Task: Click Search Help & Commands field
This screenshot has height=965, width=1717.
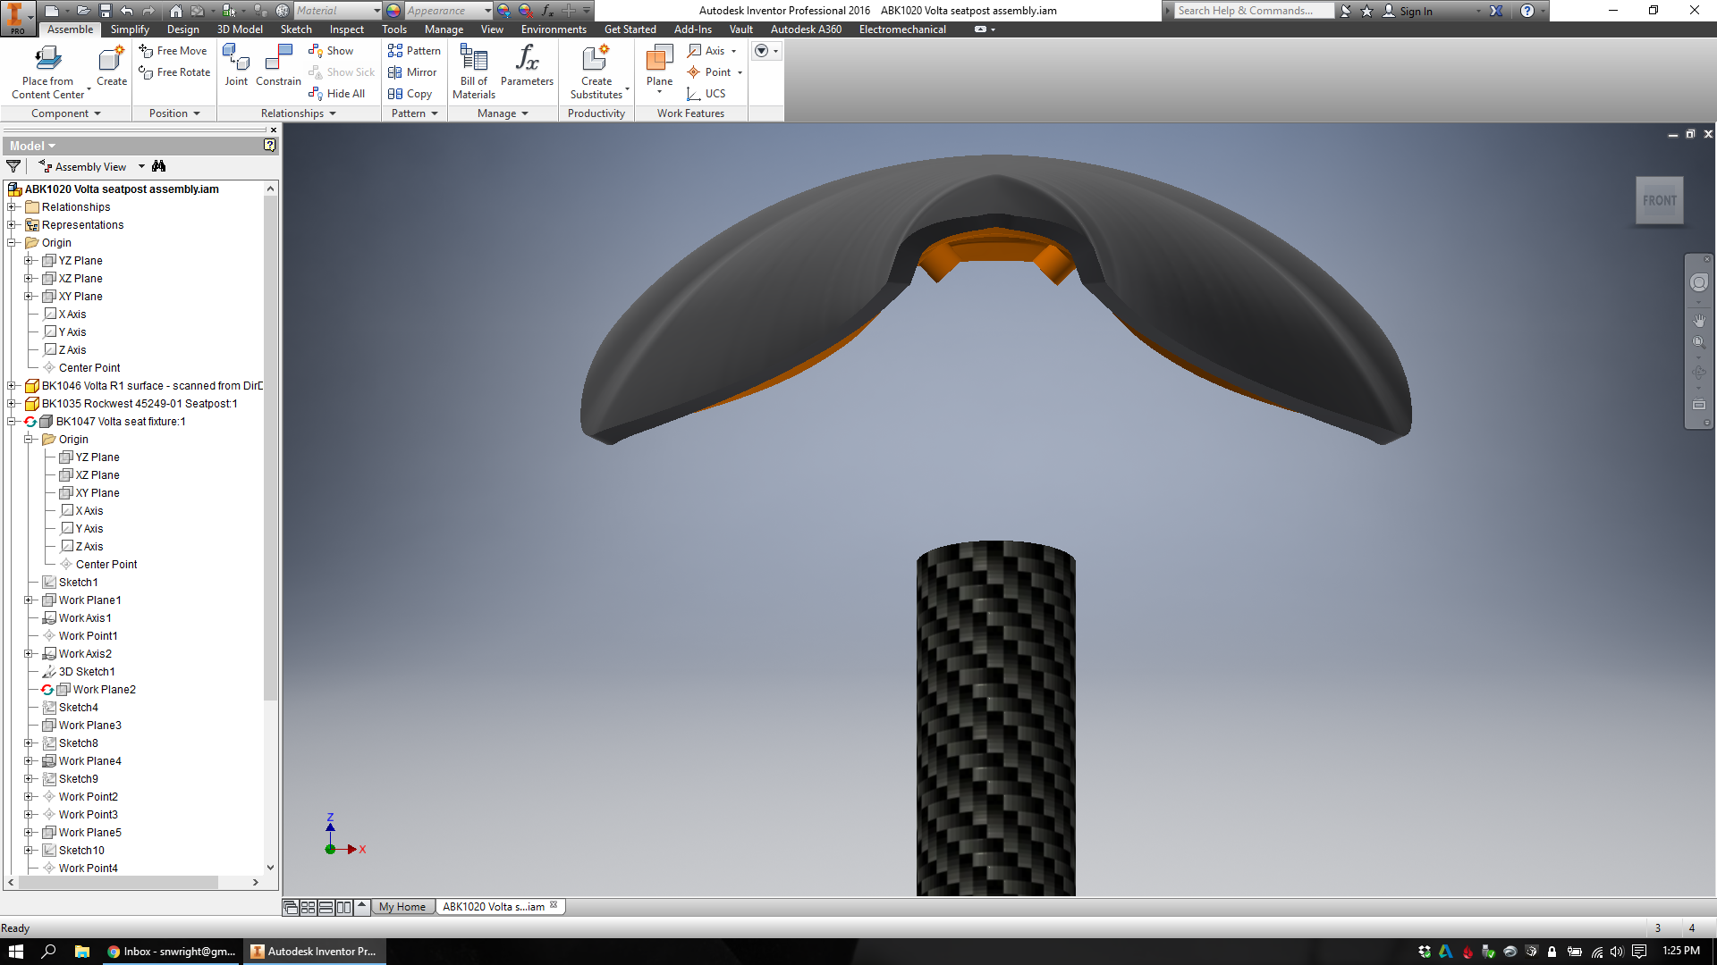Action: click(x=1254, y=11)
